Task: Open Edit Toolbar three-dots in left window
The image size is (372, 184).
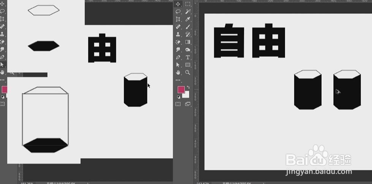Action: pyautogui.click(x=2, y=80)
